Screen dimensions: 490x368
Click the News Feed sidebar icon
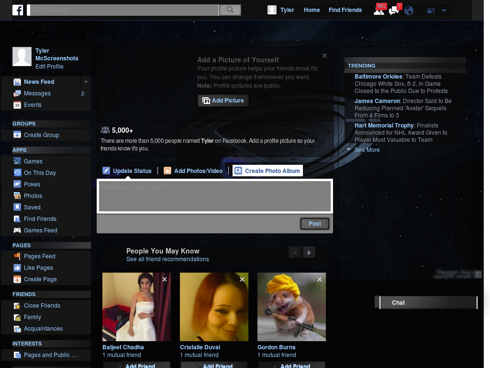[x=17, y=82]
